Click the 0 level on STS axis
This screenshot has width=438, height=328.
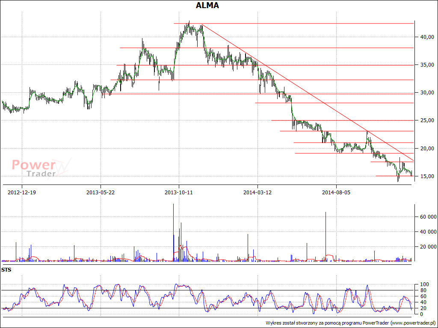pyautogui.click(x=421, y=314)
